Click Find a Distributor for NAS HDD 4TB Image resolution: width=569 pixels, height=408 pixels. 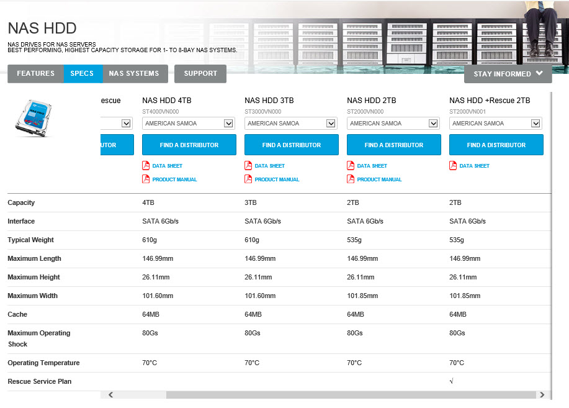[x=189, y=145]
